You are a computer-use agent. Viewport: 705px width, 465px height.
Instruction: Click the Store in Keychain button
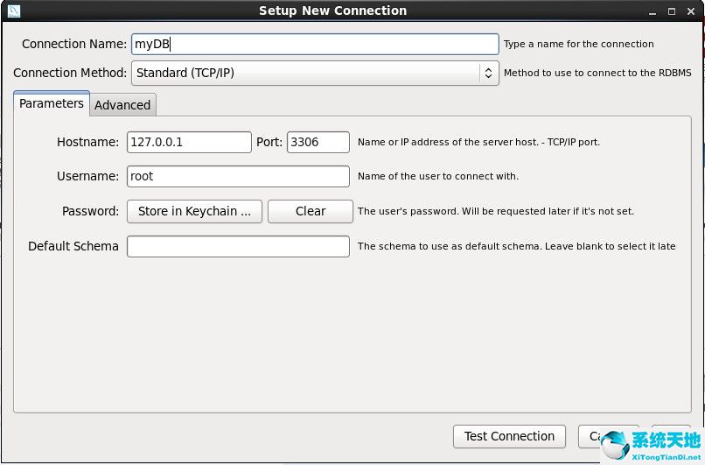194,211
